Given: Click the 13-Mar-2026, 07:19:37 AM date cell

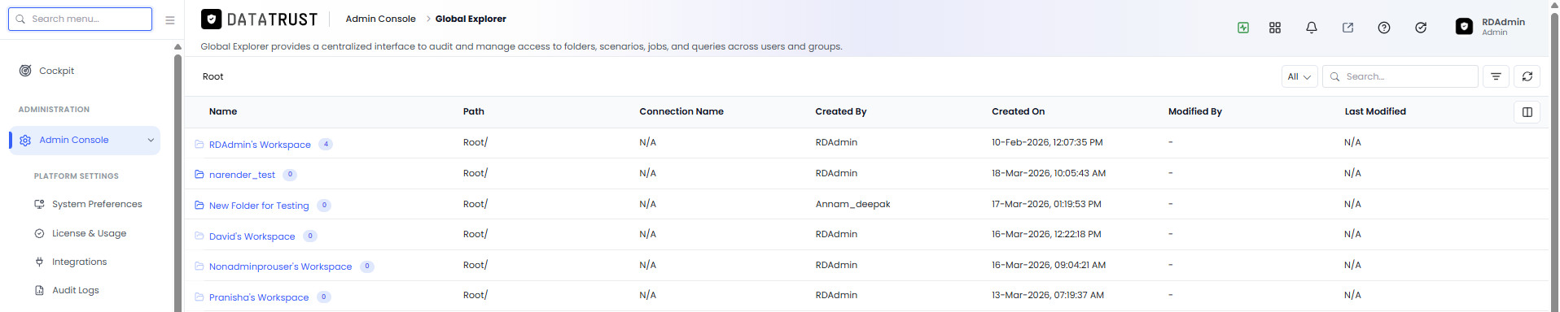Looking at the screenshot, I should [1048, 295].
